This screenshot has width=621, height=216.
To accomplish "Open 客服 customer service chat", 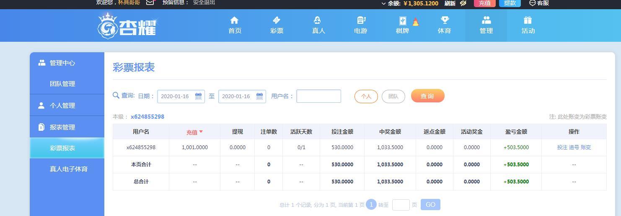I will point(539,3).
